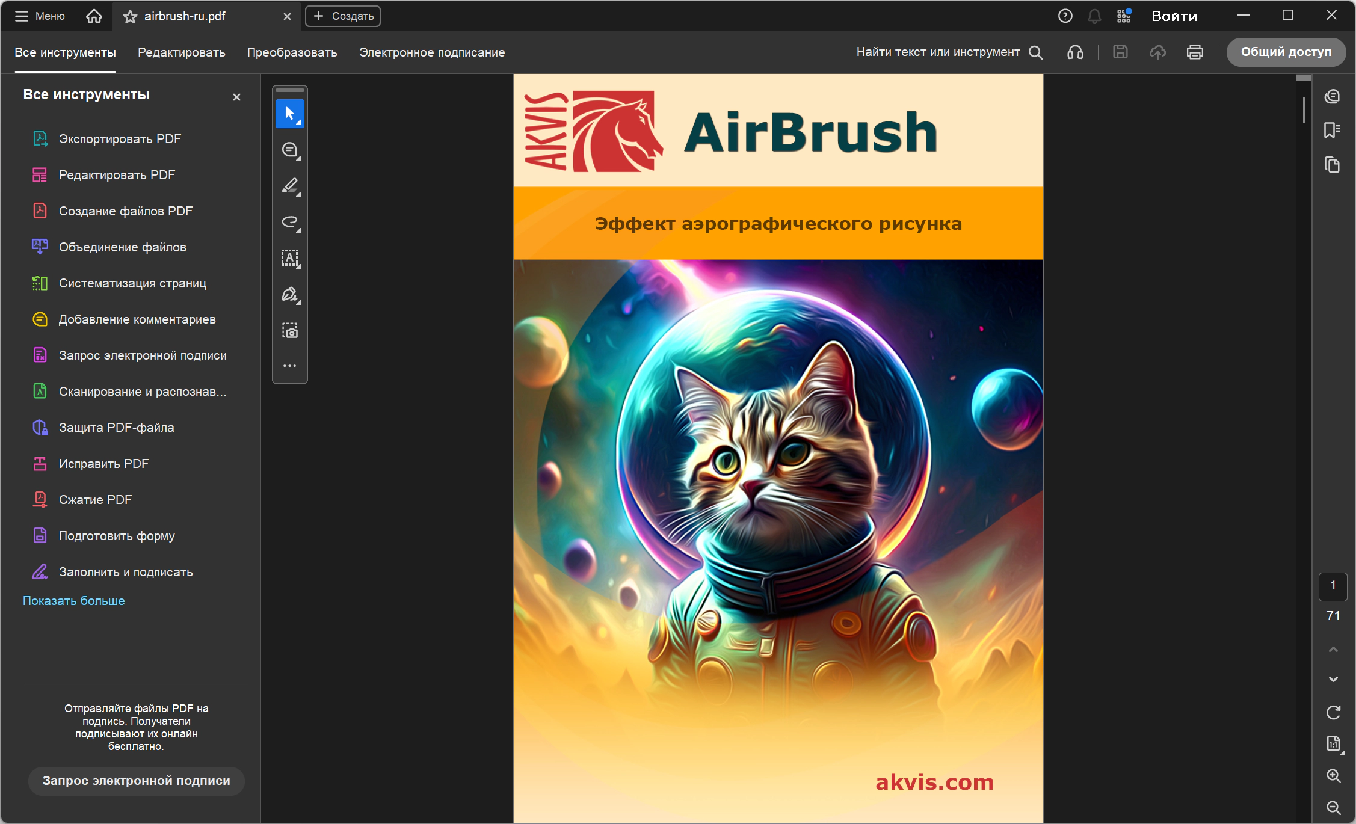The height and width of the screenshot is (824, 1356).
Task: Choose the freehand lasso draw tool
Action: pos(290,222)
